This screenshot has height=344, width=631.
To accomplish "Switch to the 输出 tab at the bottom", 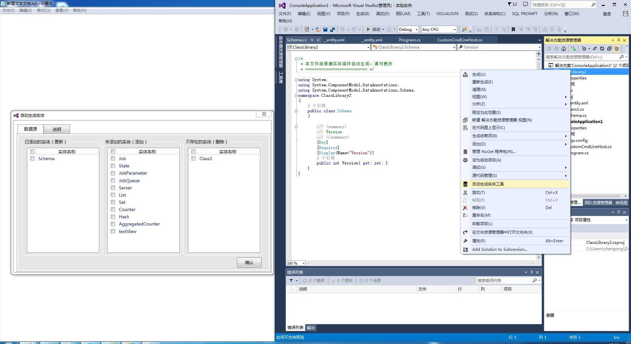I will [x=311, y=328].
